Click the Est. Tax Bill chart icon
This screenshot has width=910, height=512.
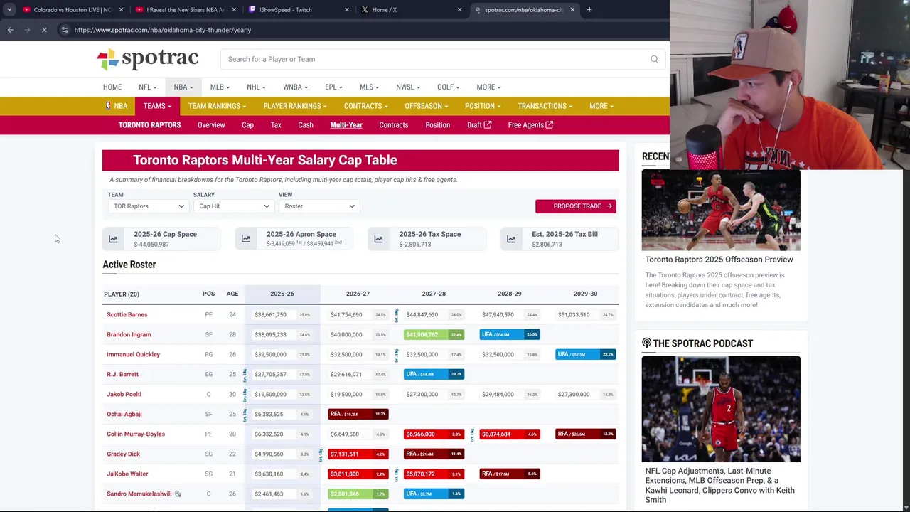click(x=511, y=239)
